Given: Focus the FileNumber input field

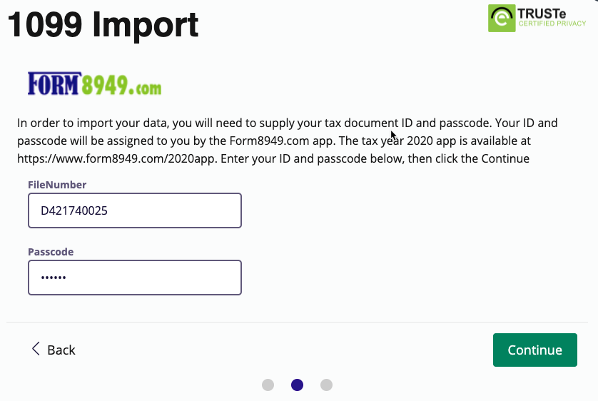Looking at the screenshot, I should pyautogui.click(x=135, y=210).
